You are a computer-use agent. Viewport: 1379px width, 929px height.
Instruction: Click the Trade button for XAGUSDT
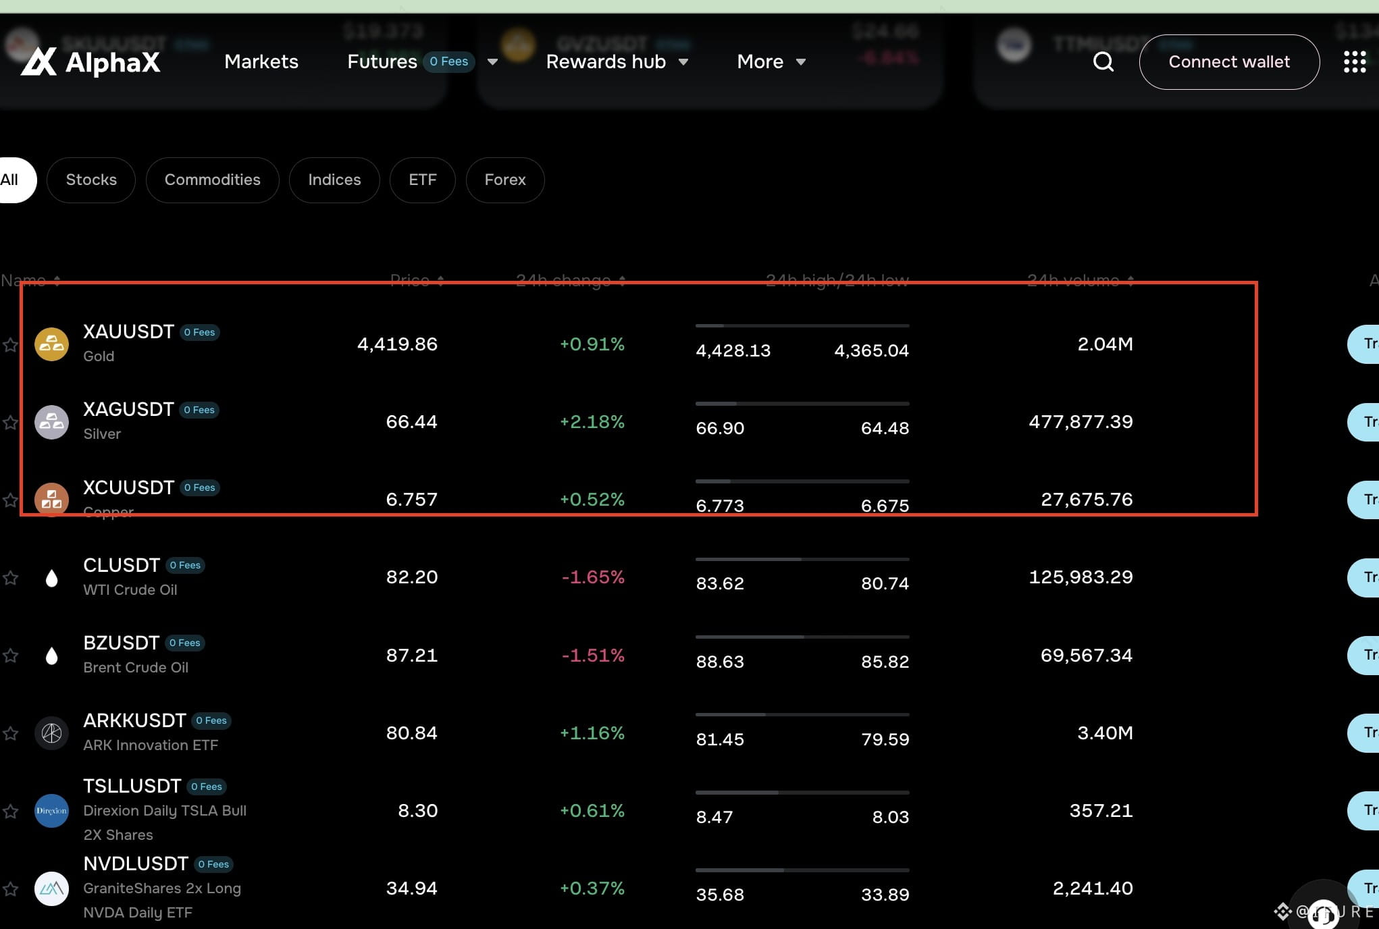tap(1363, 422)
